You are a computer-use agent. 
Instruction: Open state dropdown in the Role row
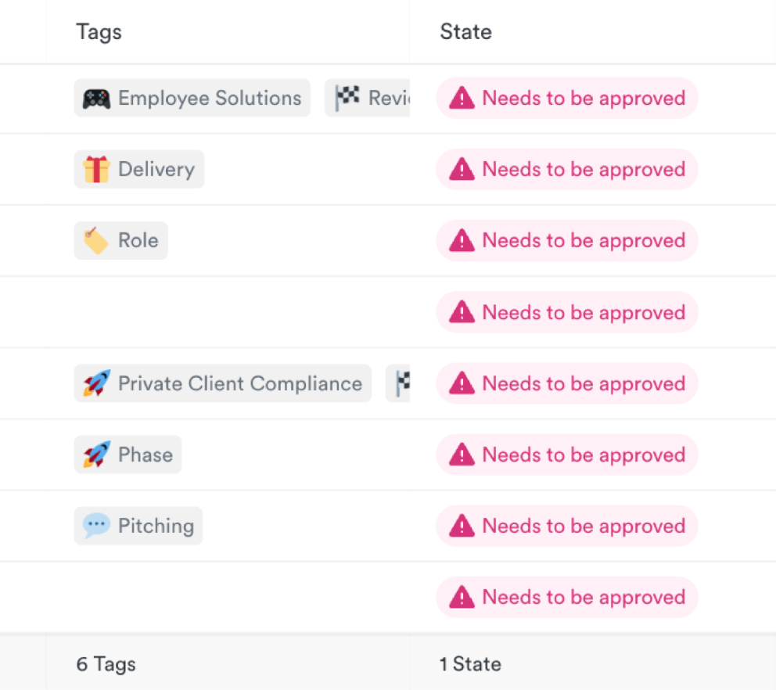point(567,241)
